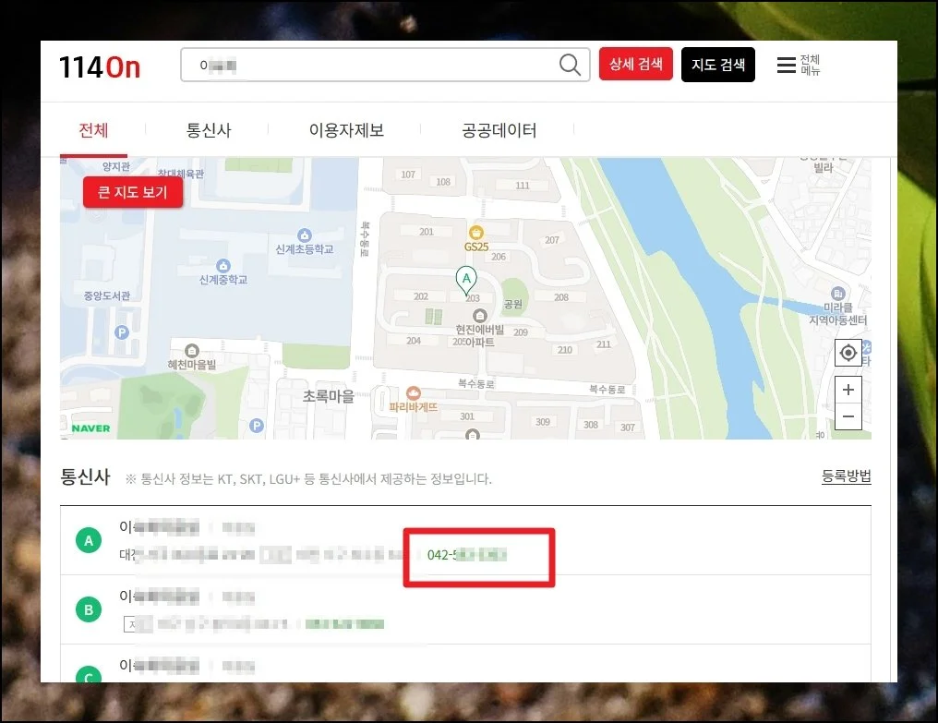The image size is (938, 723).
Task: Zoom out with the map minus icon
Action: (x=848, y=416)
